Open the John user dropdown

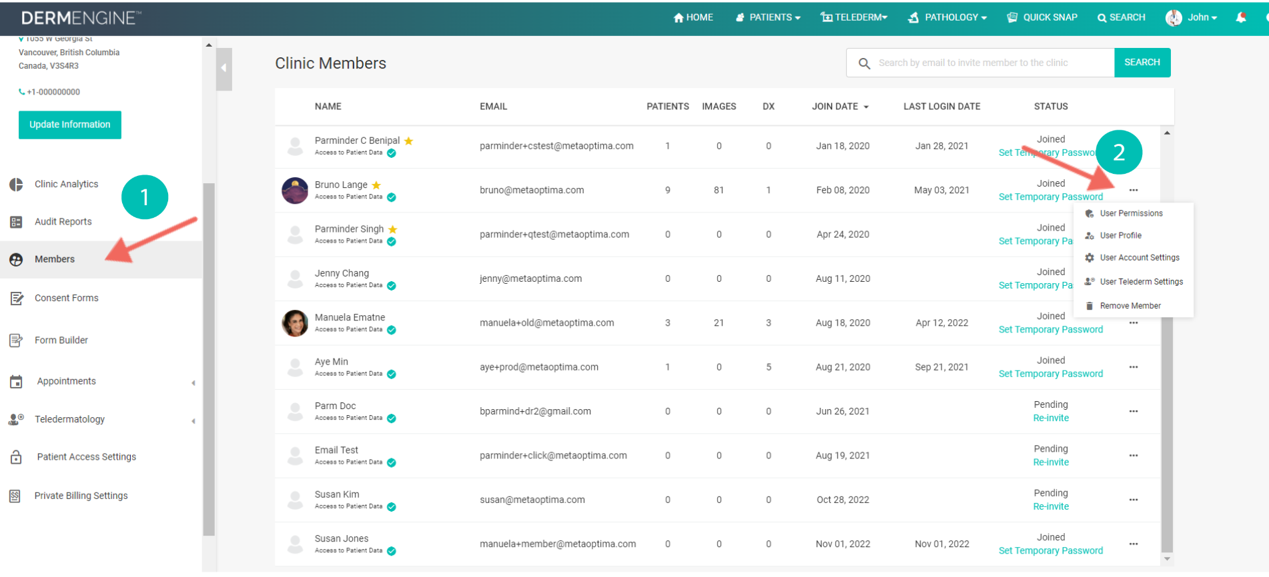pos(1202,17)
